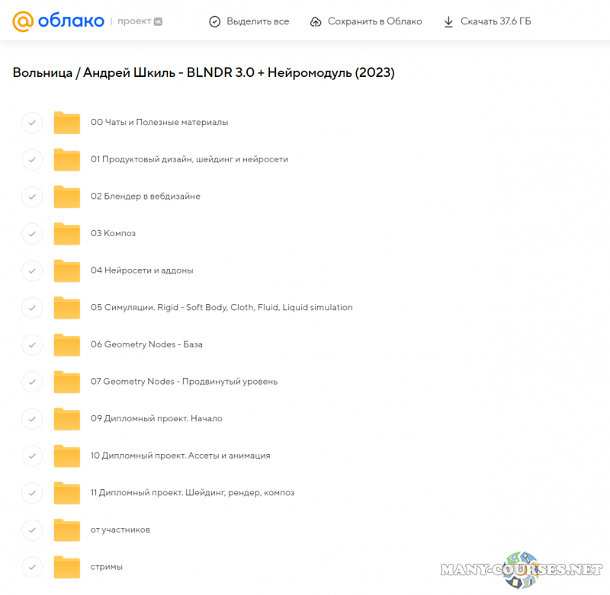Click the cloud upload icon for Сохранить в Облако
Screen dimensions: 610x595
pyautogui.click(x=316, y=21)
